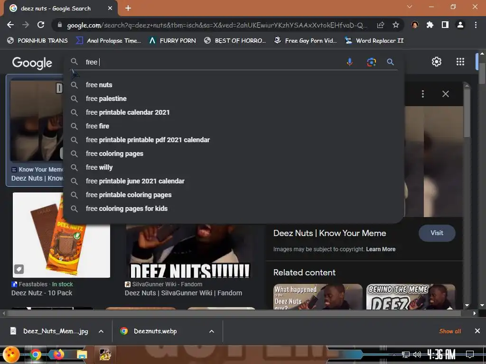Open the tab search chevron in title bar
The width and height of the screenshot is (486, 364).
[410, 7]
